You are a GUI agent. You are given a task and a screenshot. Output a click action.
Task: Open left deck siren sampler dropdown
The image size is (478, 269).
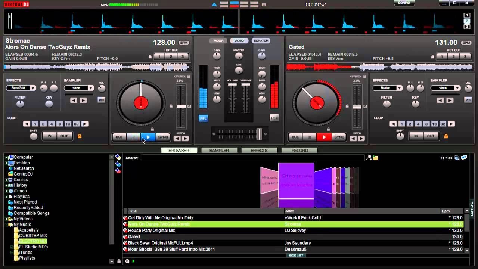coord(91,88)
